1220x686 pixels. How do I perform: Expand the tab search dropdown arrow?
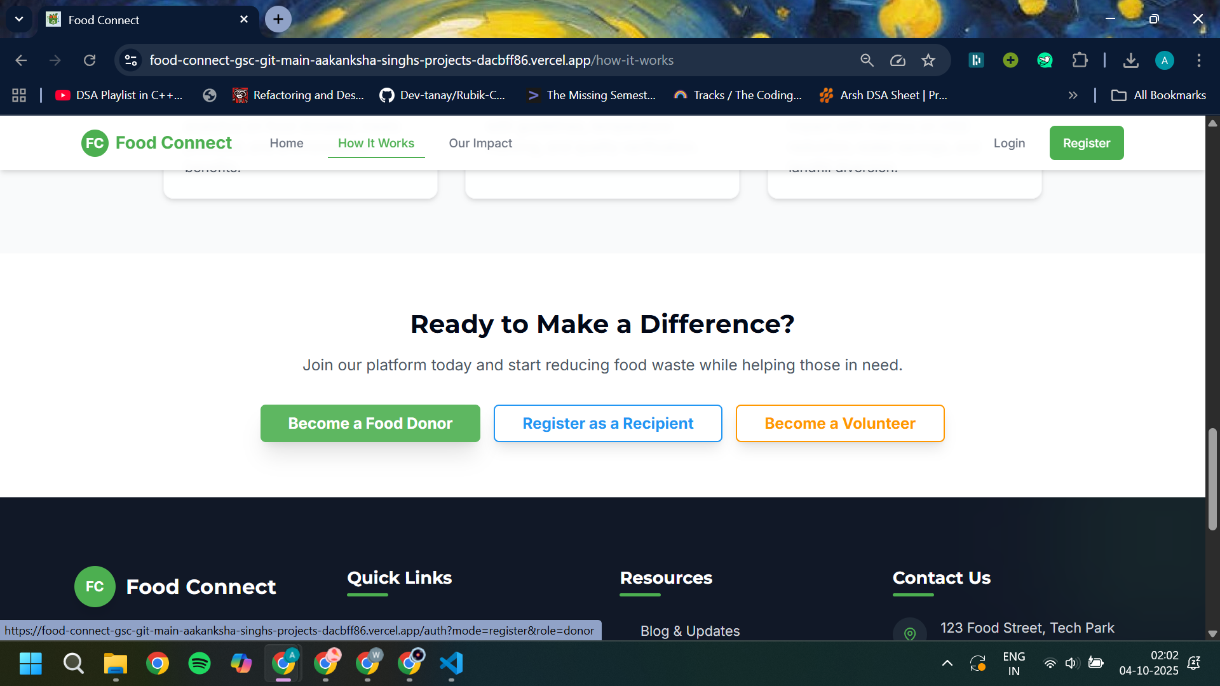[x=19, y=19]
